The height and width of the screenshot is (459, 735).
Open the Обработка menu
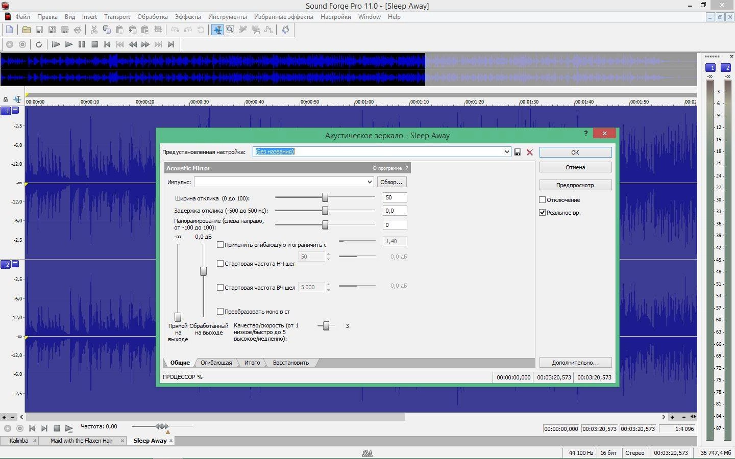[152, 17]
